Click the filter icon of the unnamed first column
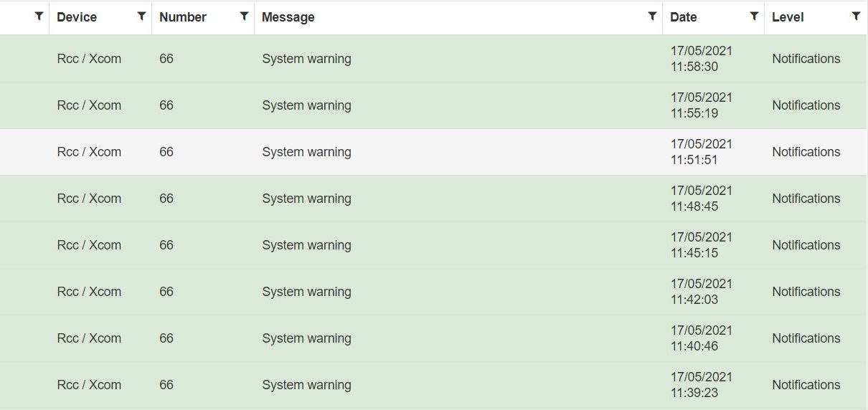The height and width of the screenshot is (410, 868). 39,16
